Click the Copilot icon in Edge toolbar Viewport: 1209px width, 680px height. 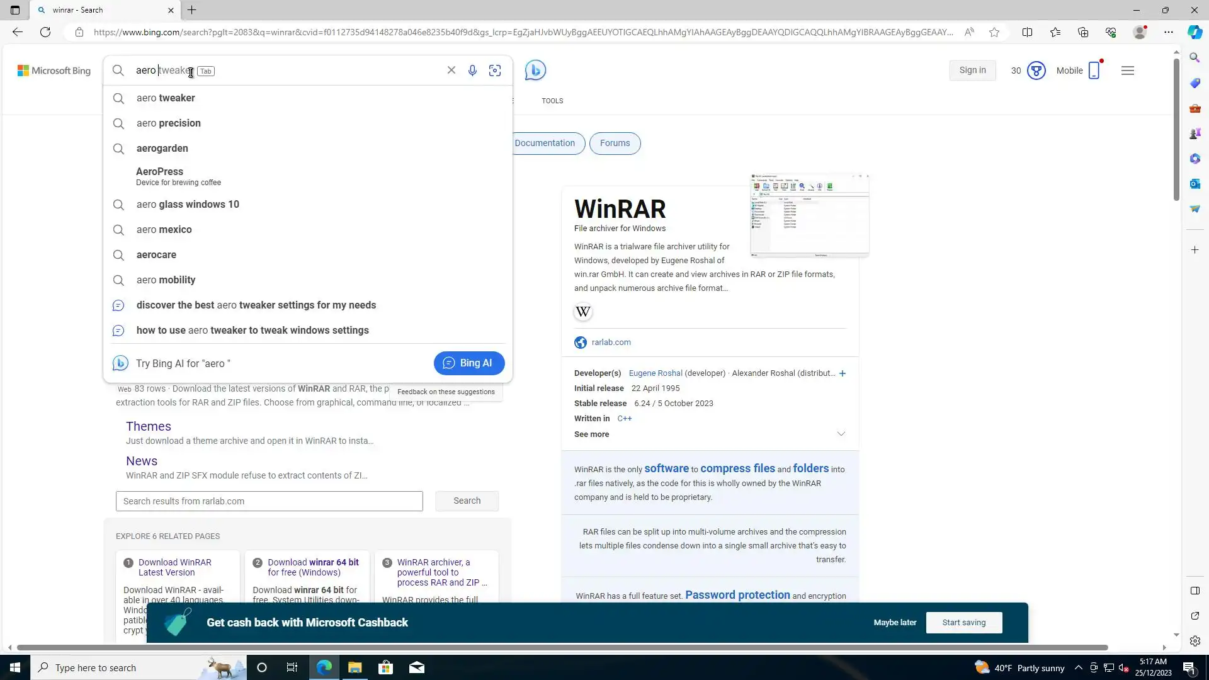pos(1195,32)
